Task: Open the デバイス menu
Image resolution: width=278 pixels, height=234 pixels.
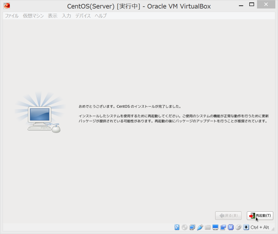Action: pyautogui.click(x=83, y=16)
